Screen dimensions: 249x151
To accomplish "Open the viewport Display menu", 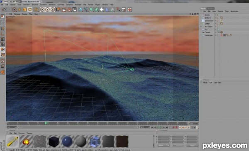I will [24, 14].
